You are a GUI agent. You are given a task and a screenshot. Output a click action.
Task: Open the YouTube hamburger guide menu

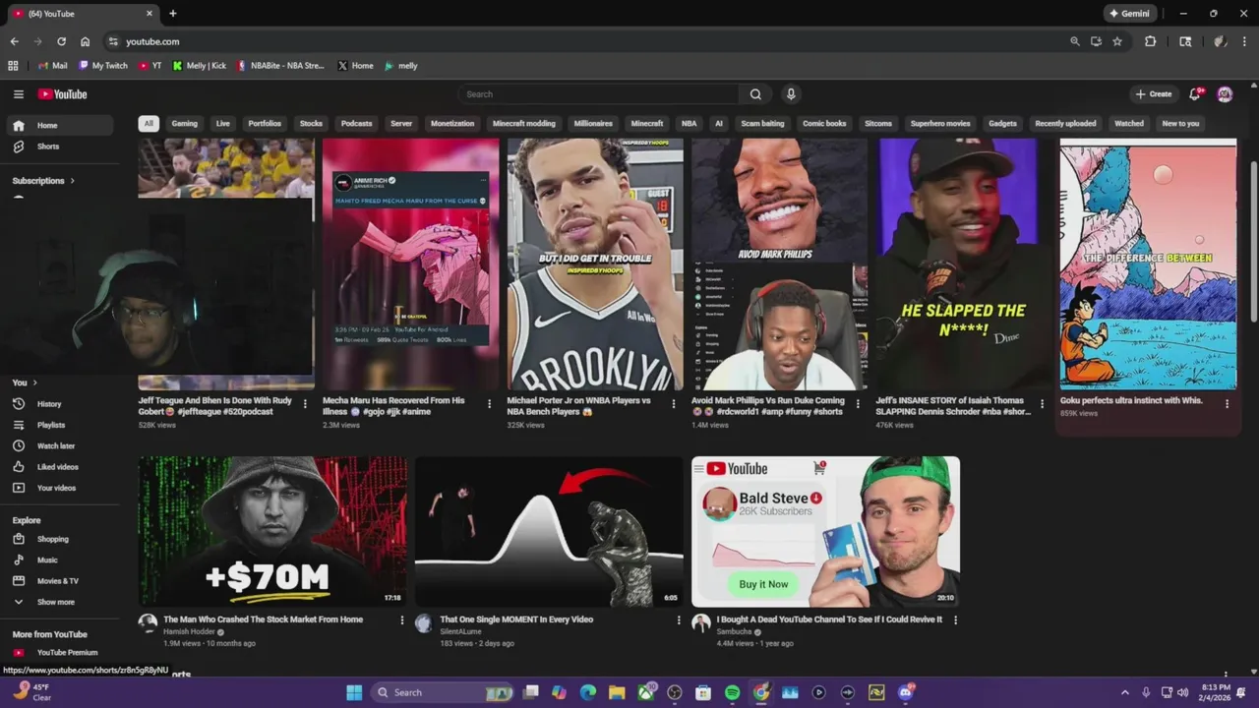pyautogui.click(x=18, y=94)
